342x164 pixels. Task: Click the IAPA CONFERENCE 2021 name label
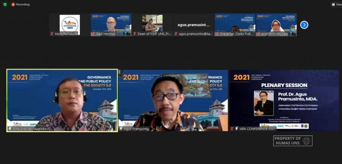[258, 129]
